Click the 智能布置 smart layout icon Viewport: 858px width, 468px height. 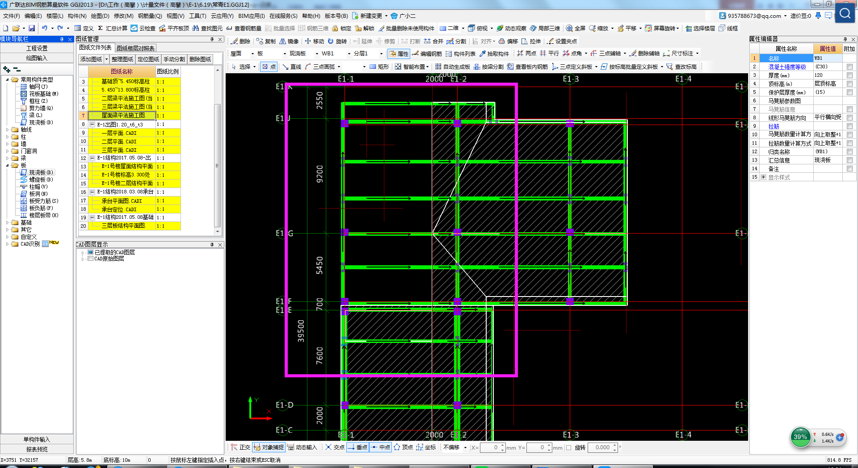398,67
